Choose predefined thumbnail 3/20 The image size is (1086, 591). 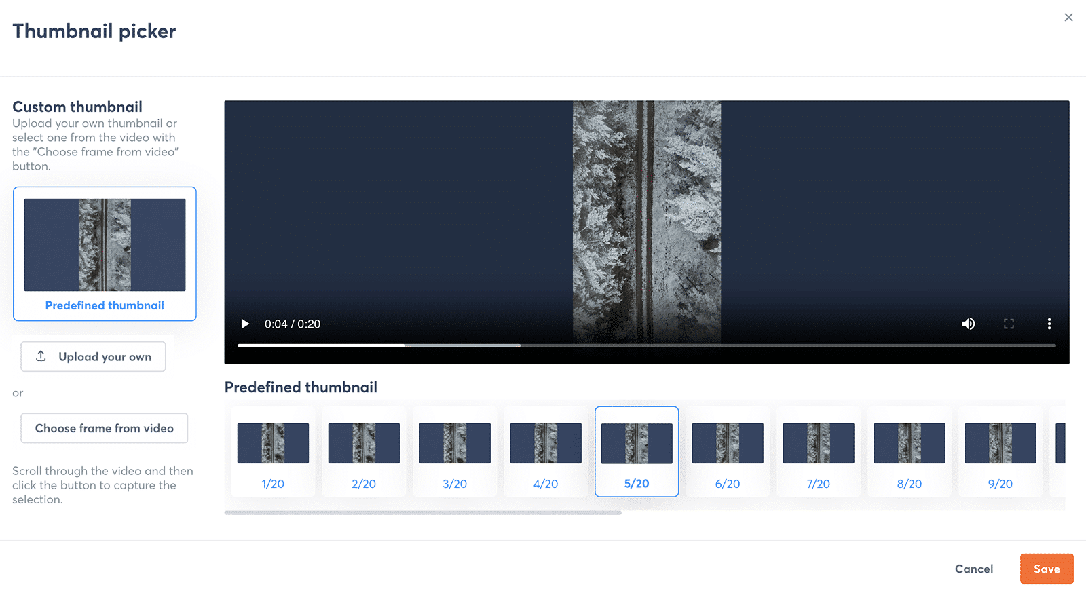point(455,451)
